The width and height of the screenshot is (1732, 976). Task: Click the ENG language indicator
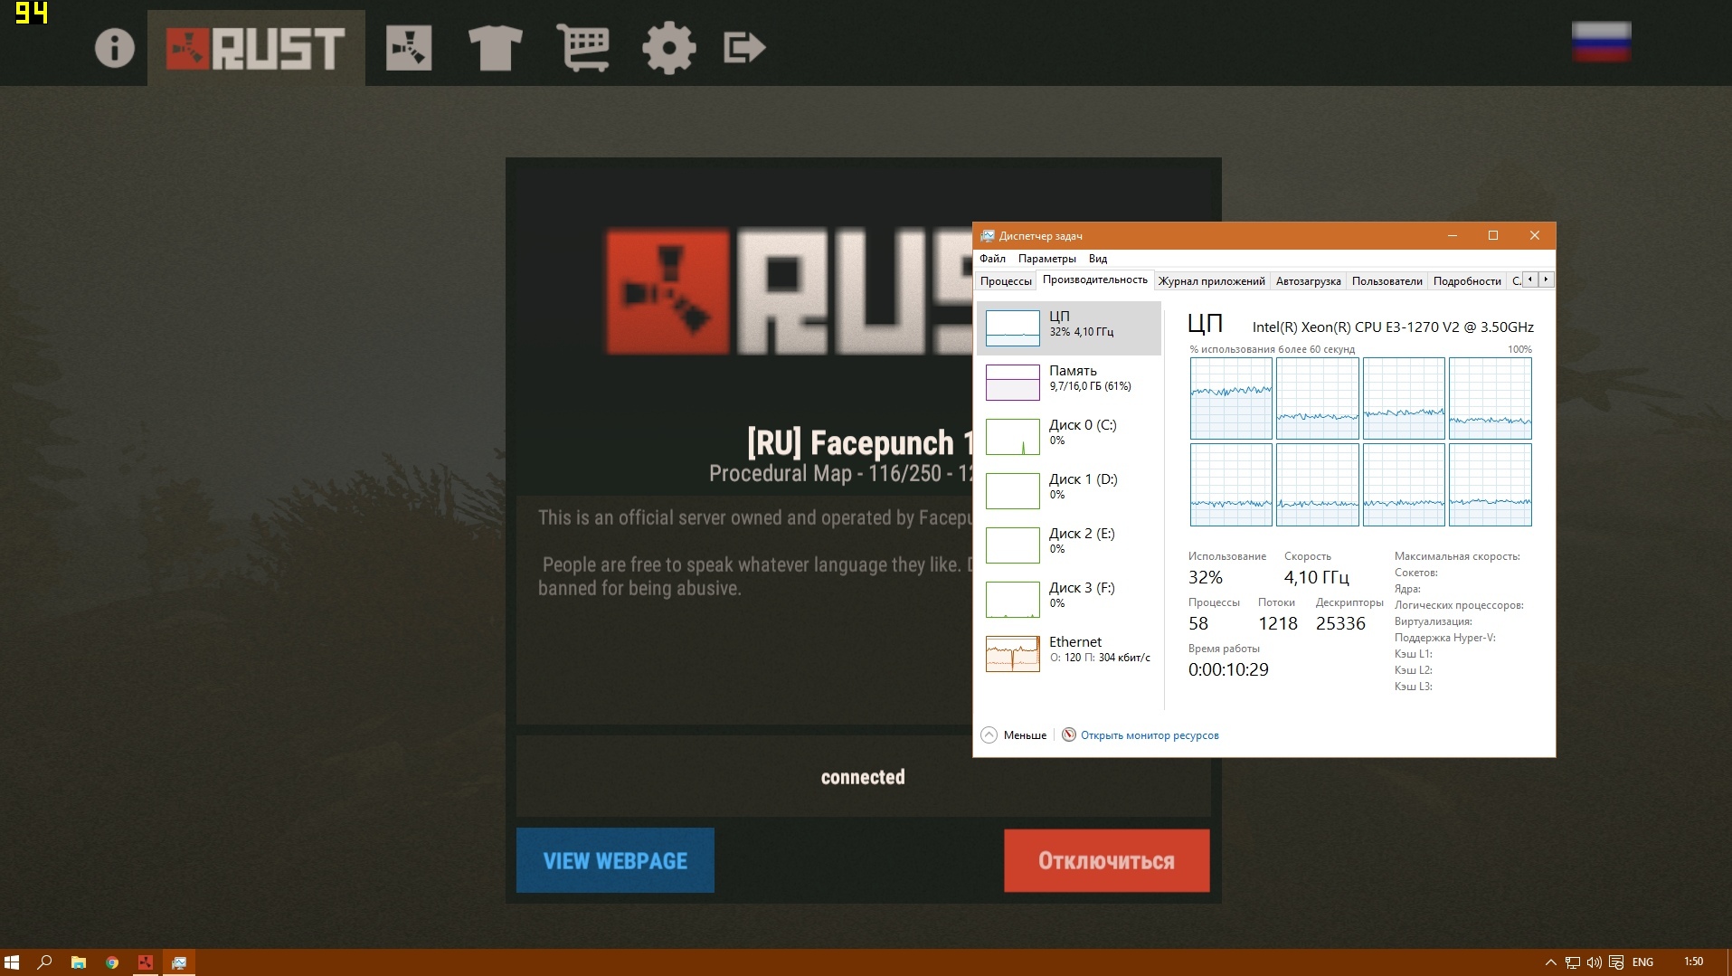pos(1642,962)
